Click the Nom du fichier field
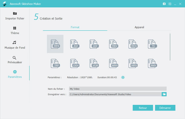This screenshot has height=119, width=185. (x=118, y=89)
